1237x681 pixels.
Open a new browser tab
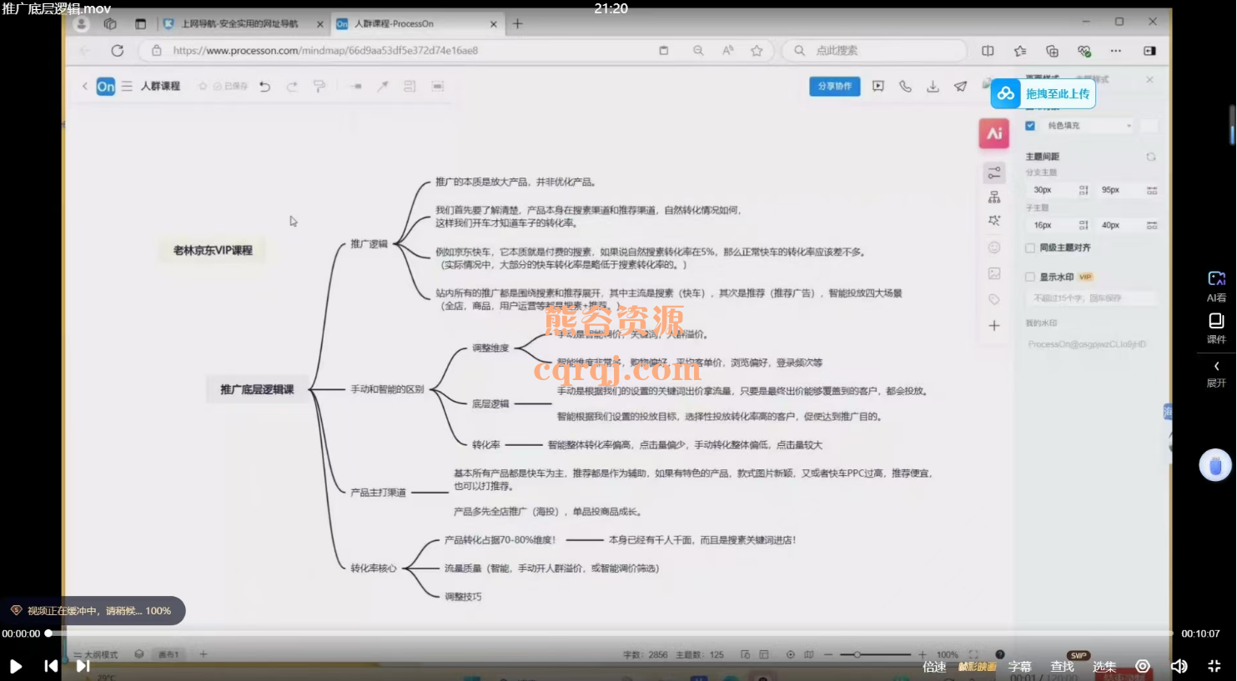[x=517, y=24]
